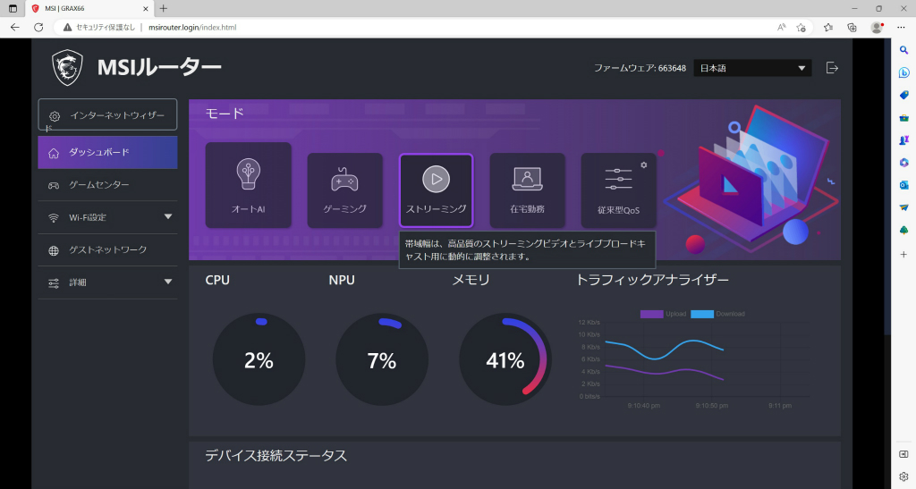This screenshot has width=916, height=489.
Task: Open the tab actions menu icon
Action: coord(13,8)
